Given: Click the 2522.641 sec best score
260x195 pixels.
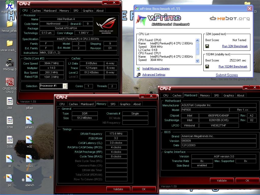Looking at the screenshot, I should [238, 60].
